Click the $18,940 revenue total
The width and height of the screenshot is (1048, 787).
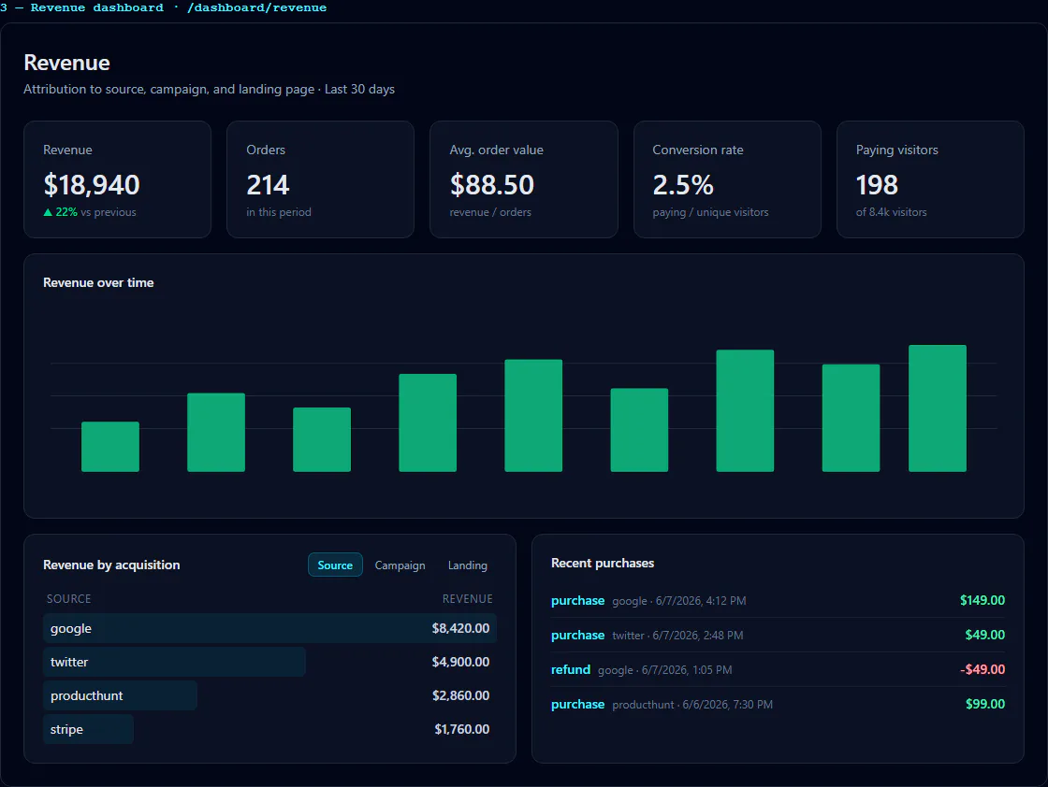point(92,185)
